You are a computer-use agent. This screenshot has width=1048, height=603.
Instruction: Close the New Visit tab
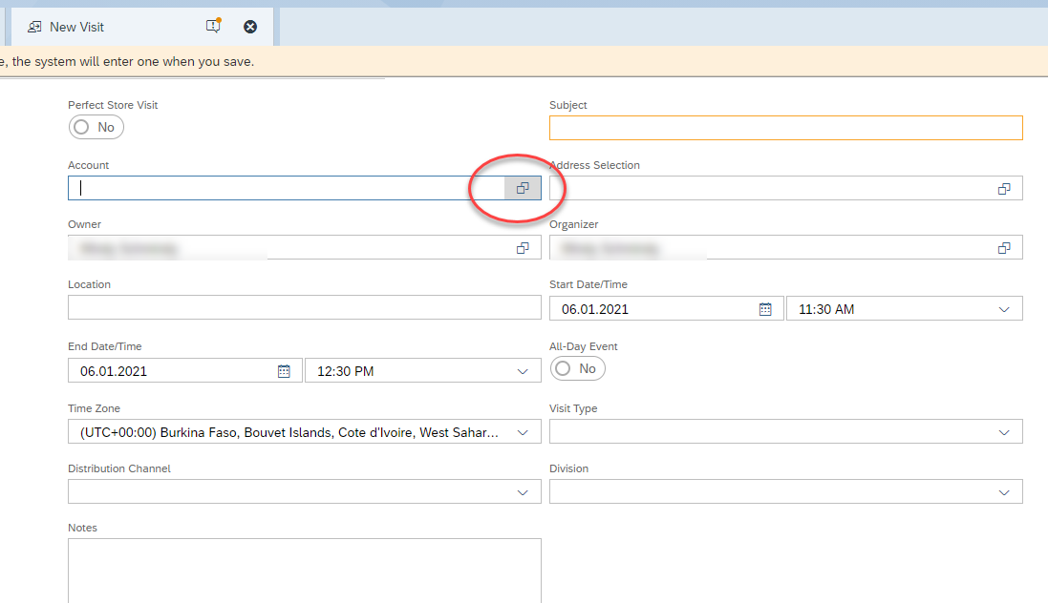click(250, 27)
